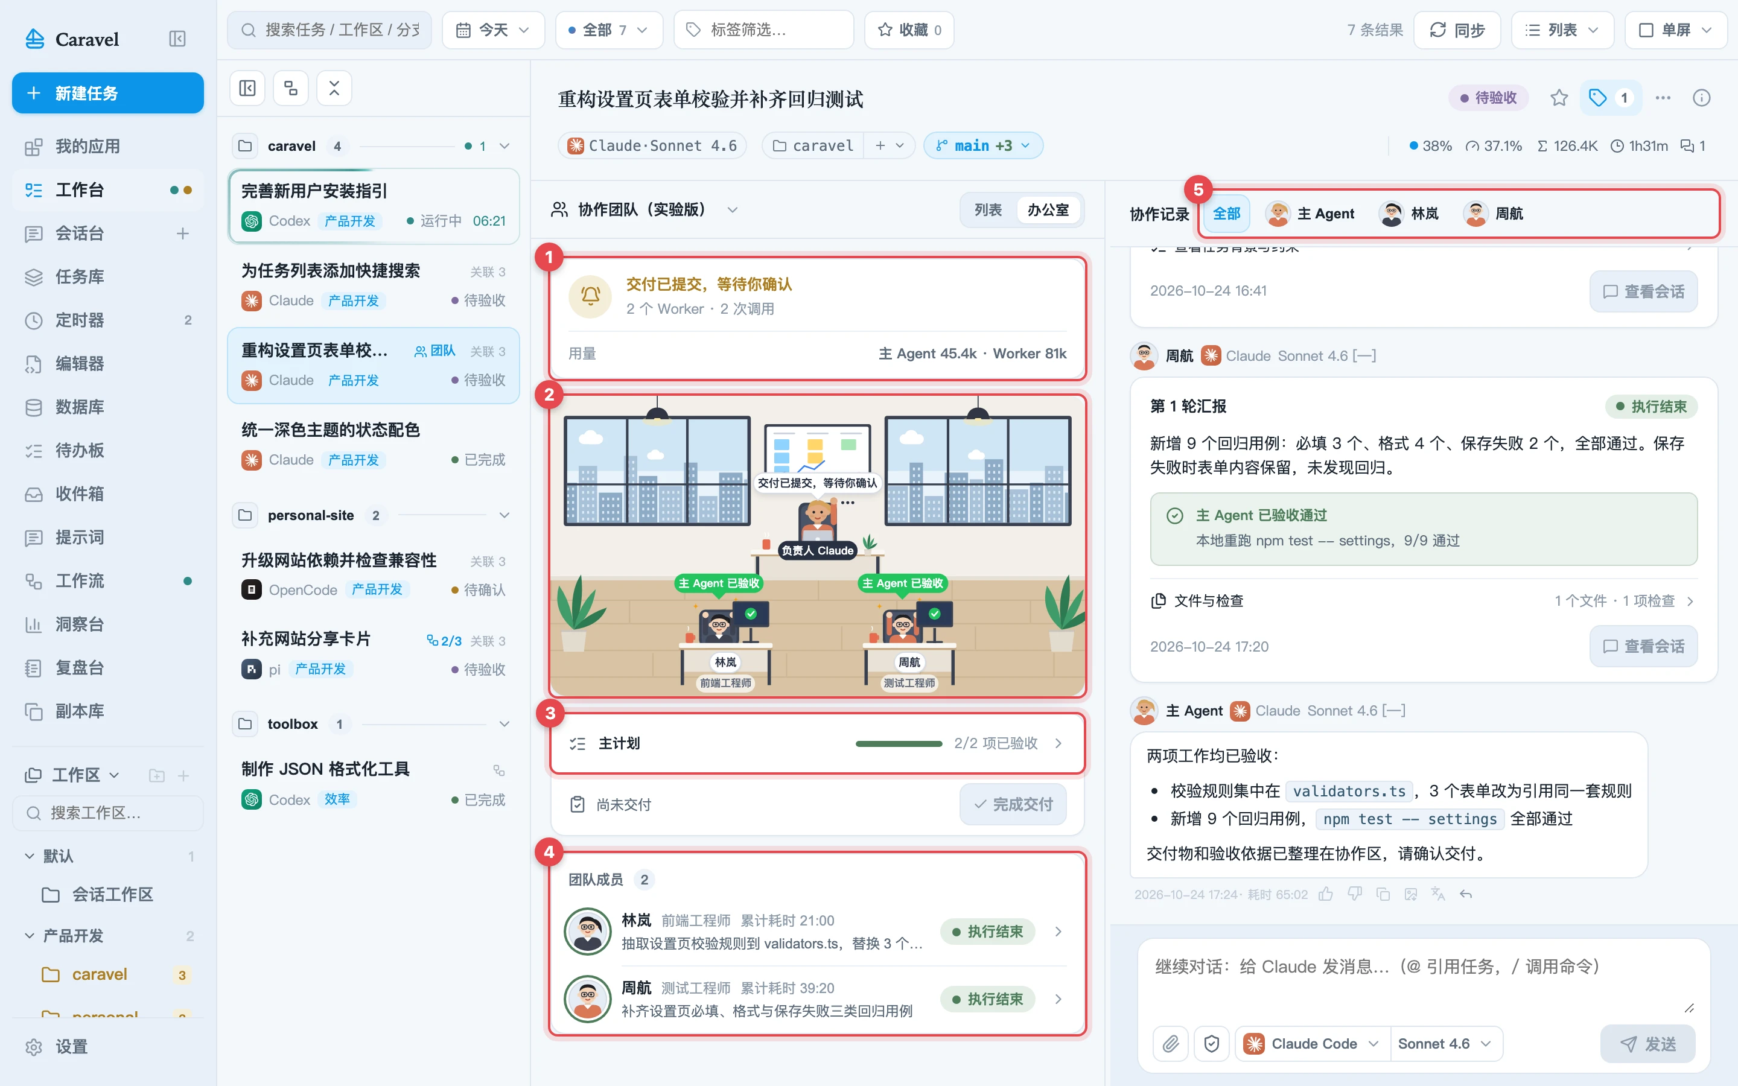1738x1086 pixels.
Task: Click the tag icon with count 1
Action: click(1611, 98)
